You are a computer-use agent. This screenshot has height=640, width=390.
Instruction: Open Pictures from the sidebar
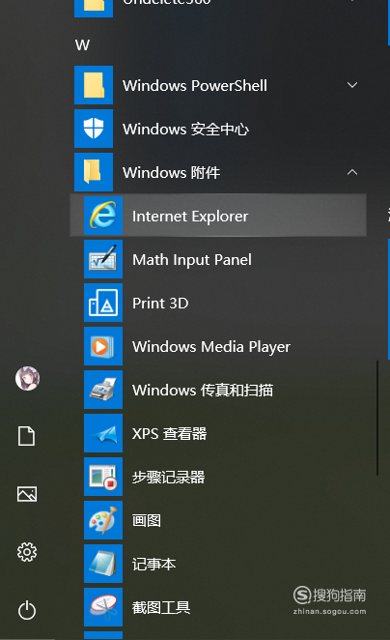tap(27, 494)
